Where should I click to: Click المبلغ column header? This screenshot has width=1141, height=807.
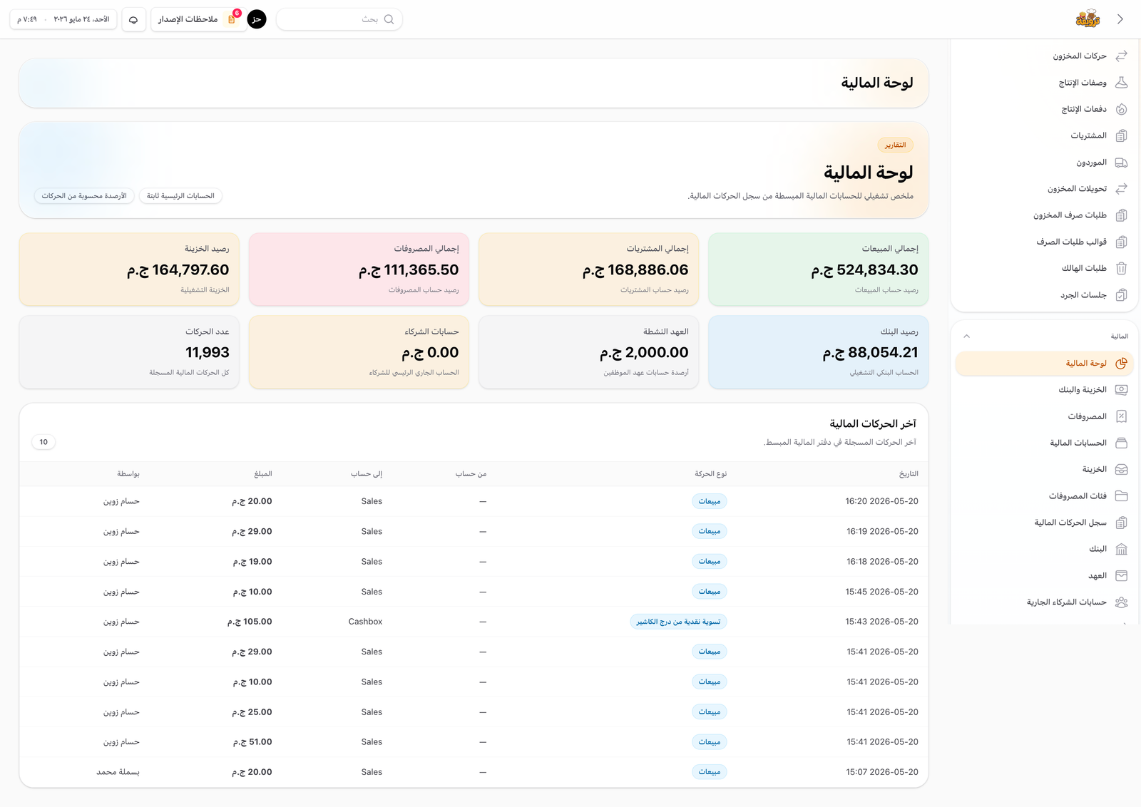point(263,474)
